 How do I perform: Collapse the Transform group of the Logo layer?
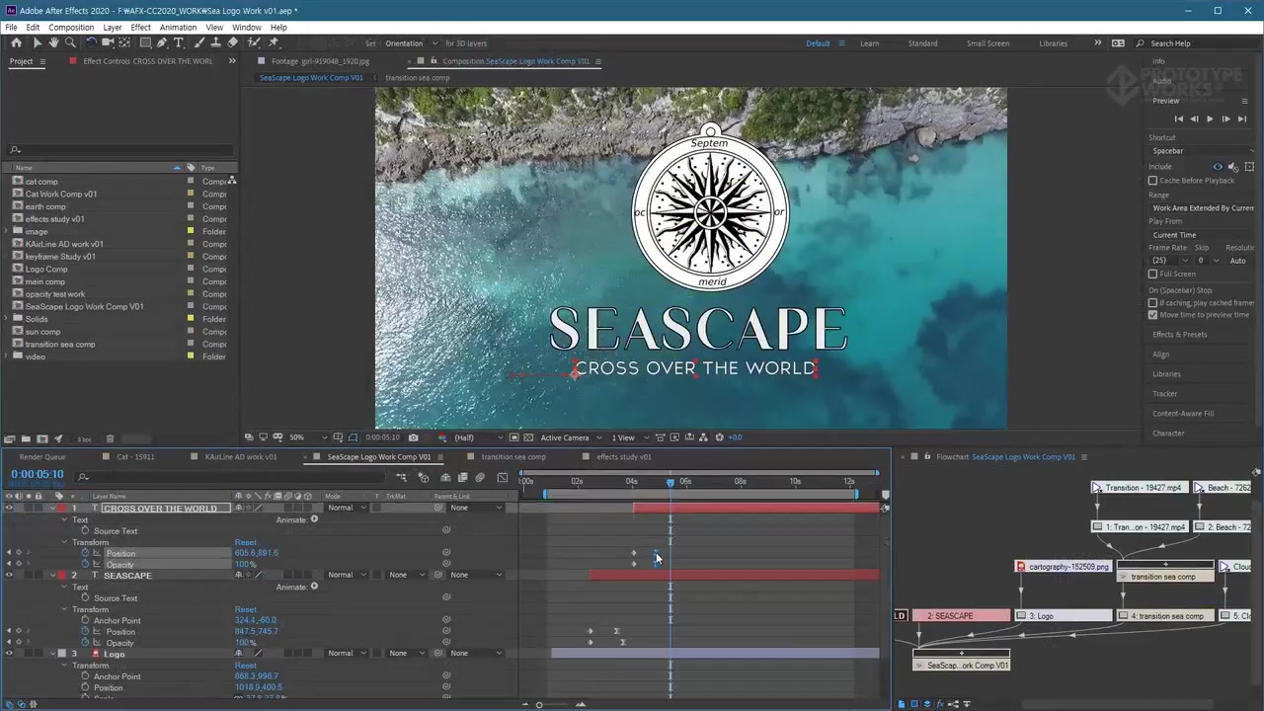point(64,665)
